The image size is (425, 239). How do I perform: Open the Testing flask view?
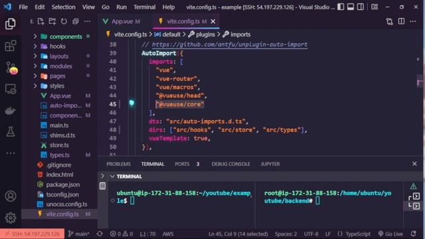pos(11,131)
